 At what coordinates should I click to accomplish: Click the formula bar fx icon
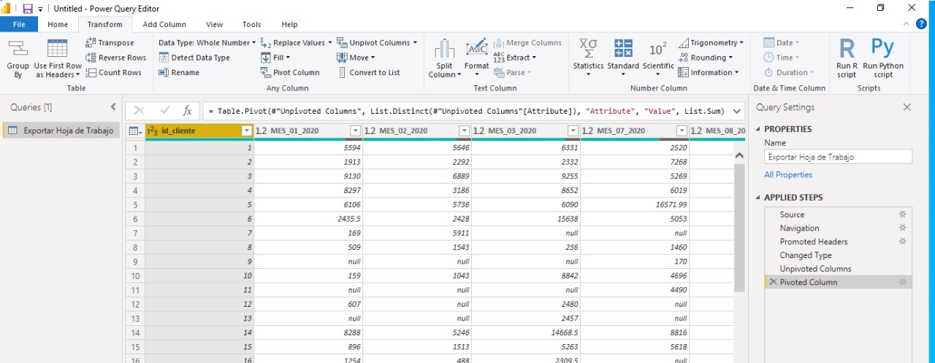[x=187, y=111]
